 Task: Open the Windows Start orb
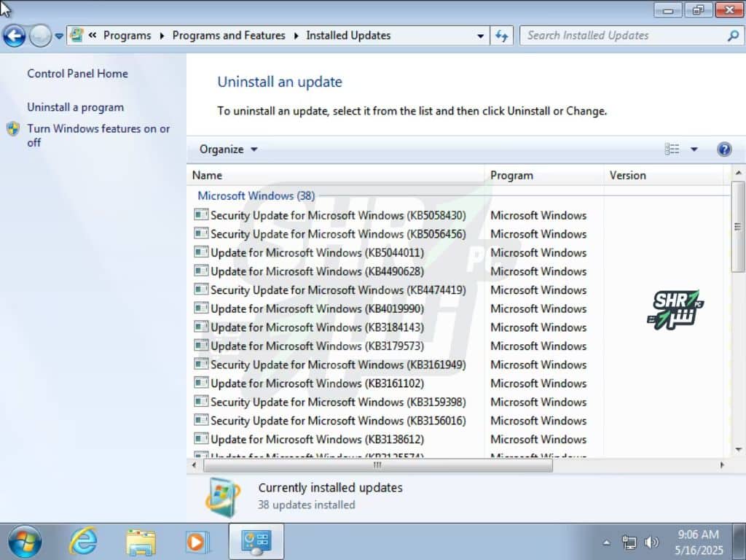pos(25,542)
